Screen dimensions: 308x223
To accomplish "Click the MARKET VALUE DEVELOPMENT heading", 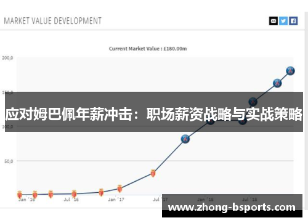I will 53,21.
